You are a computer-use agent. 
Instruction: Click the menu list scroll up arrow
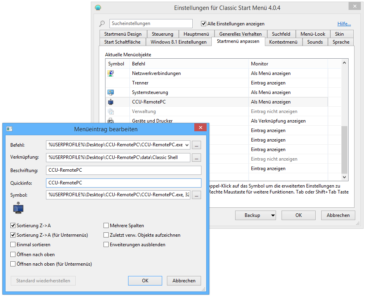pos(344,63)
